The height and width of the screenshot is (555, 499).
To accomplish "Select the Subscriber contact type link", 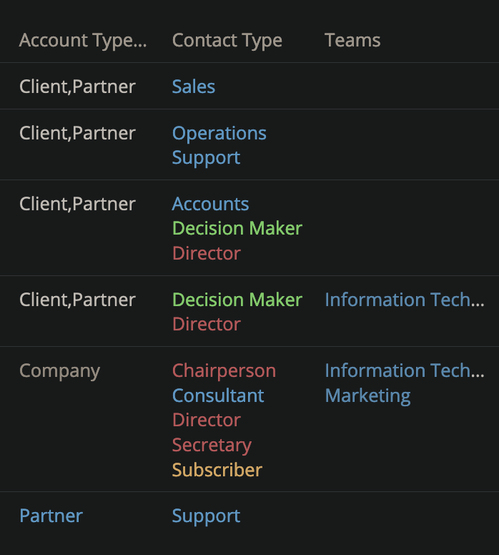I will 217,470.
